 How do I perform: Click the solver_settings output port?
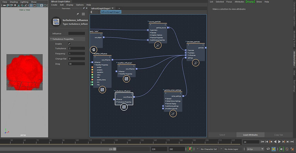pyautogui.click(x=183, y=96)
